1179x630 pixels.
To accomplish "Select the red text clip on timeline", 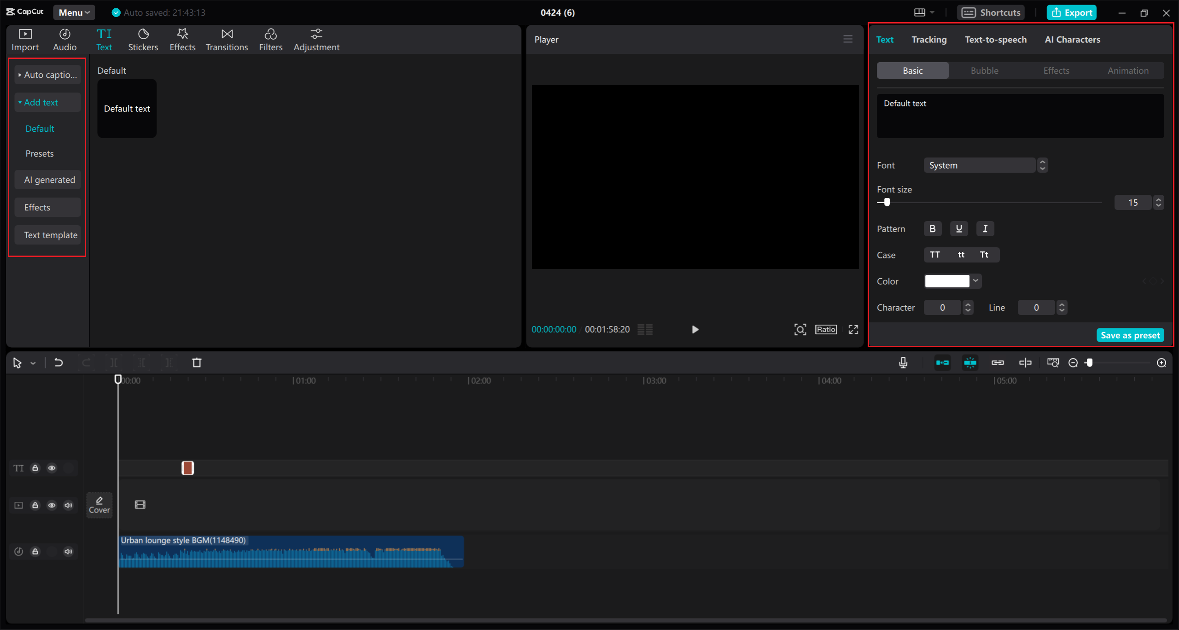I will [x=187, y=468].
